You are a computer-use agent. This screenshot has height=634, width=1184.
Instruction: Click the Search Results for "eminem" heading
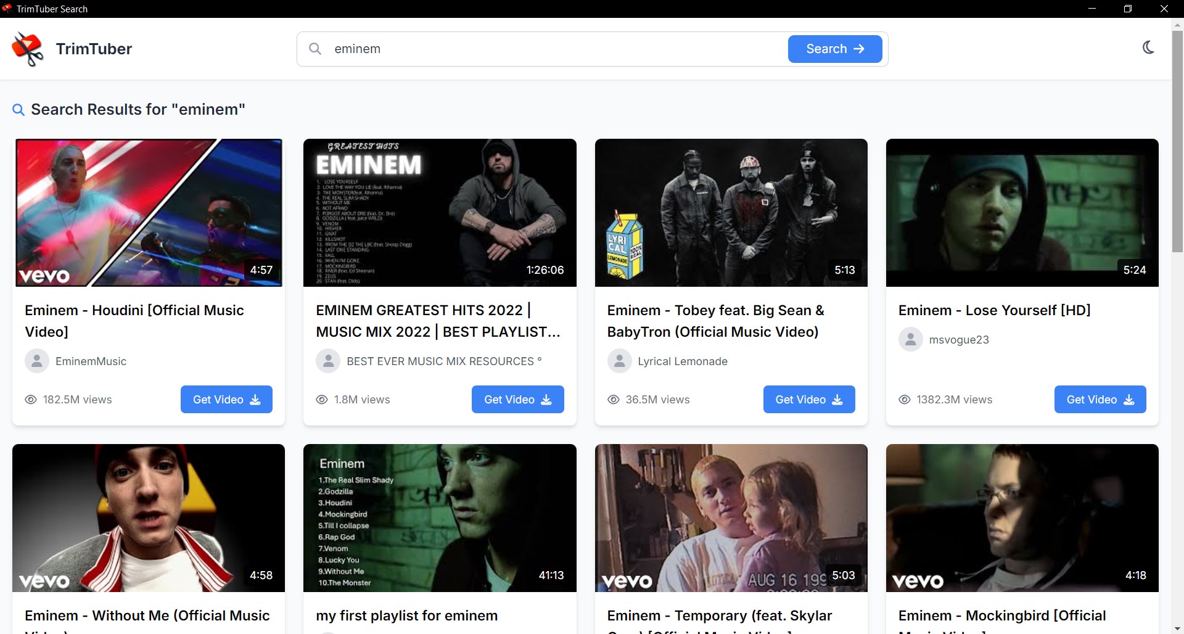(x=138, y=110)
